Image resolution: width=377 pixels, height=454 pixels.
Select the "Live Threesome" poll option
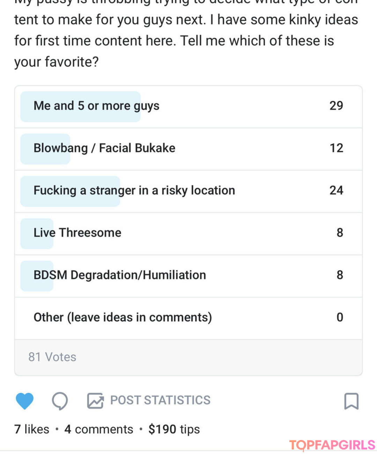[188, 234]
